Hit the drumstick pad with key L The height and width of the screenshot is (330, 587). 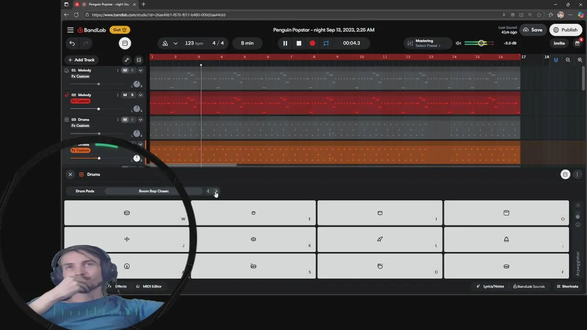pos(380,239)
